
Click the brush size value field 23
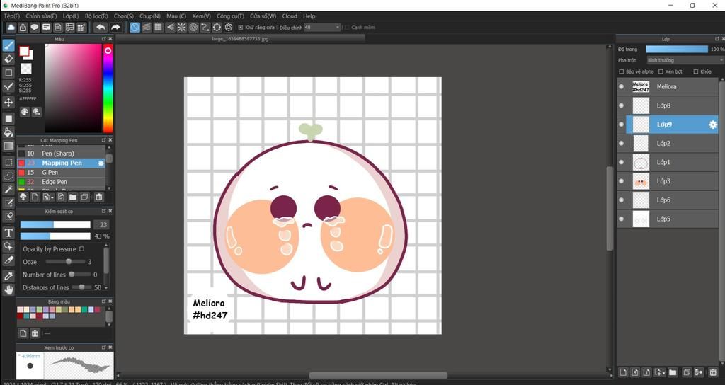click(102, 224)
